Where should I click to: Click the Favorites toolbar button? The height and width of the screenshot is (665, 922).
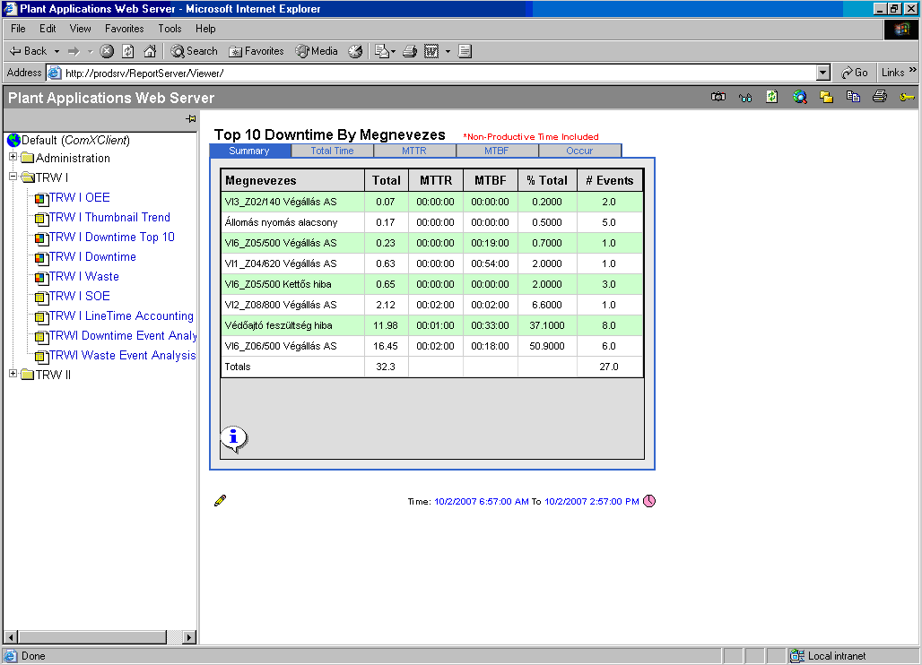pos(257,52)
